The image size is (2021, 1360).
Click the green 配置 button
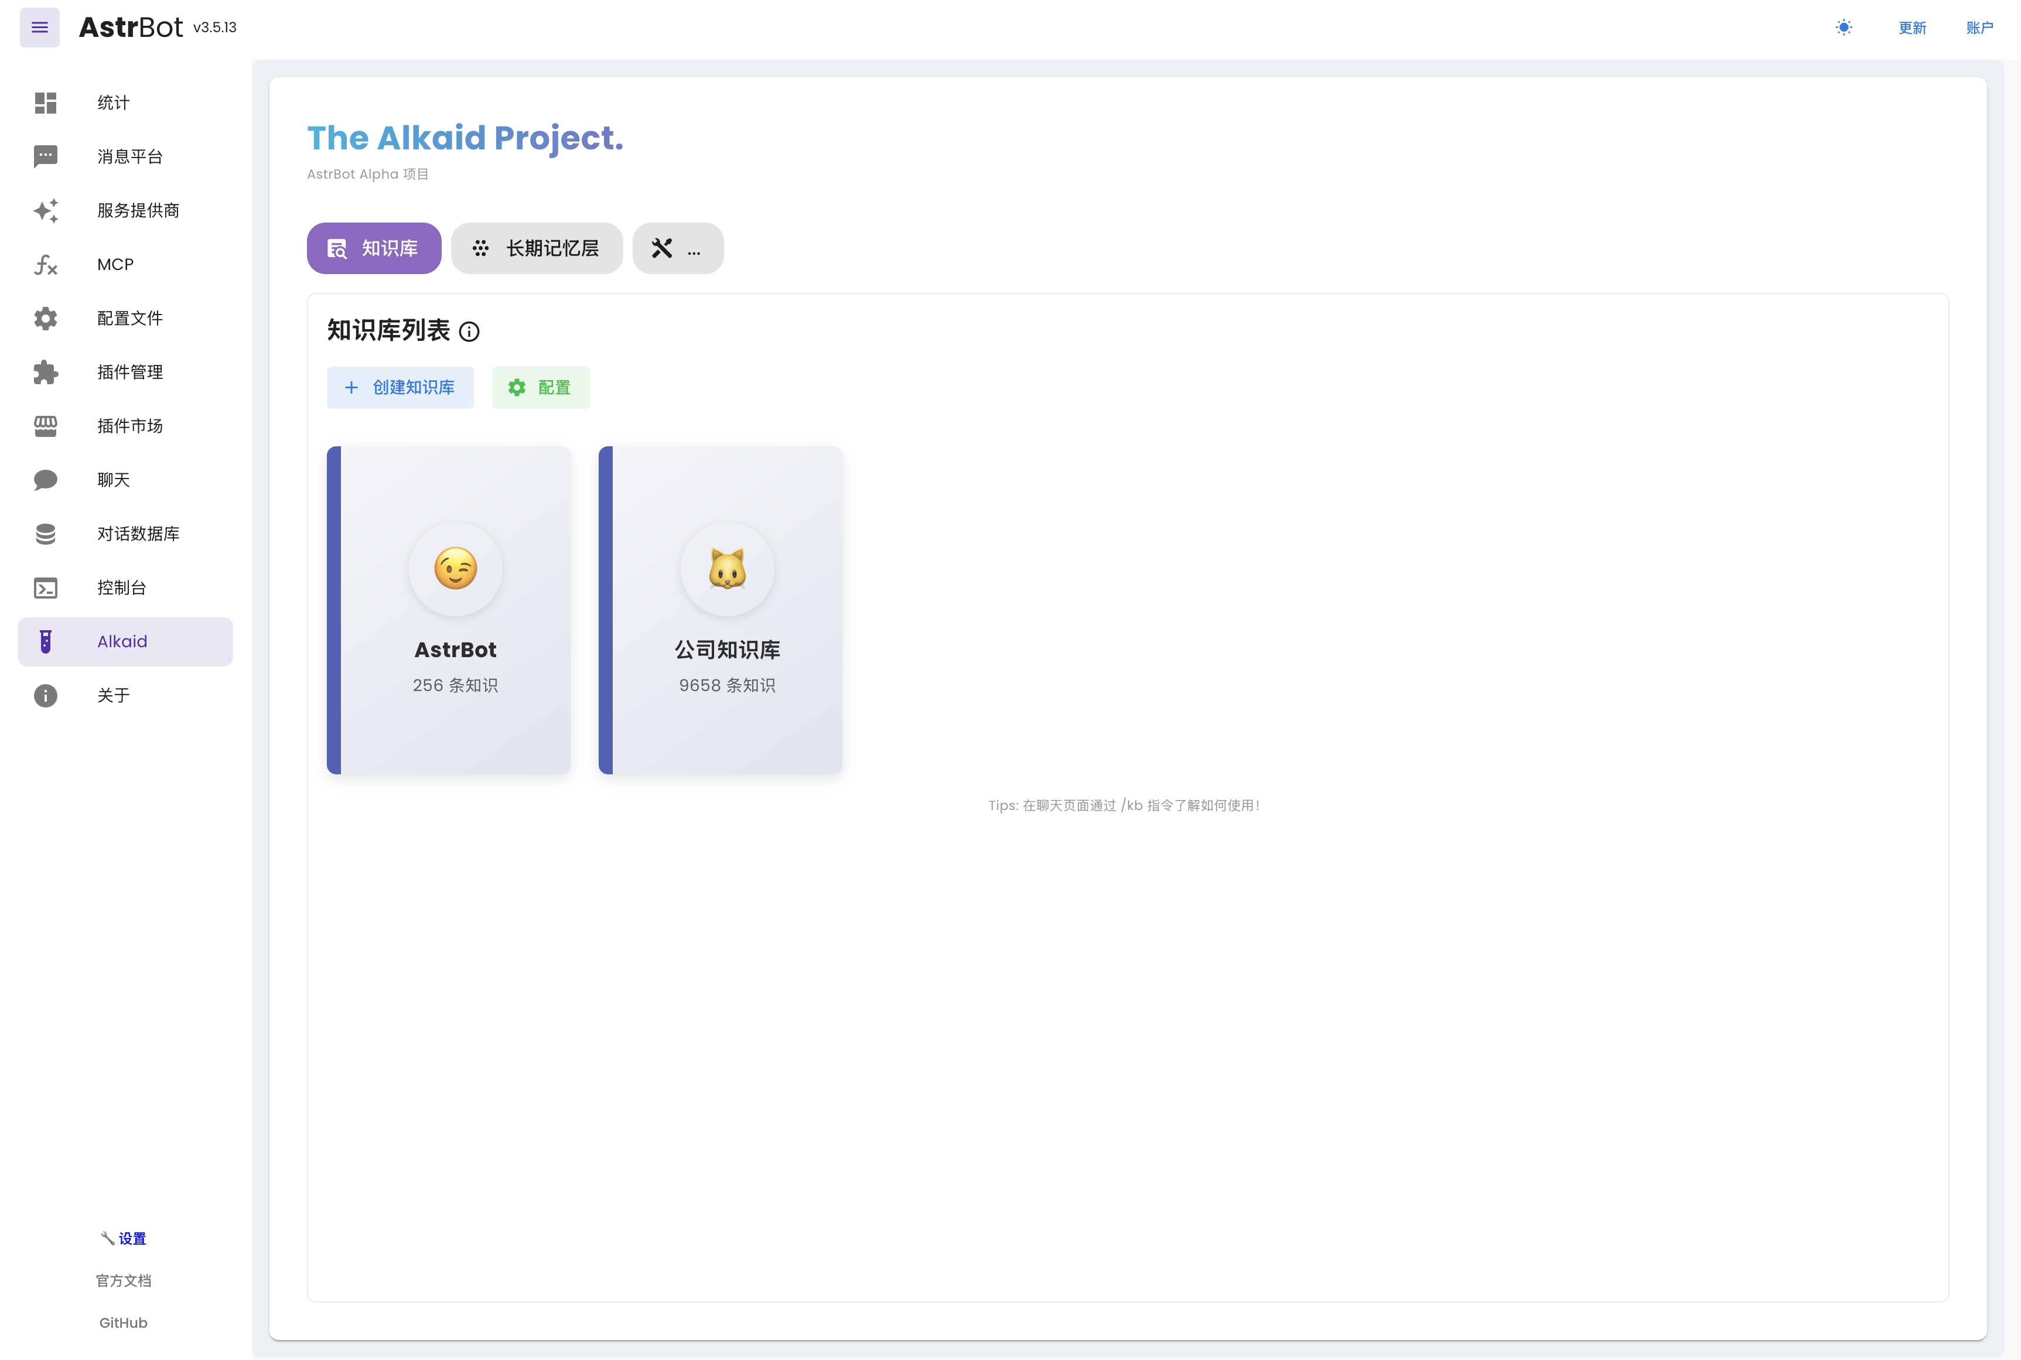point(540,388)
